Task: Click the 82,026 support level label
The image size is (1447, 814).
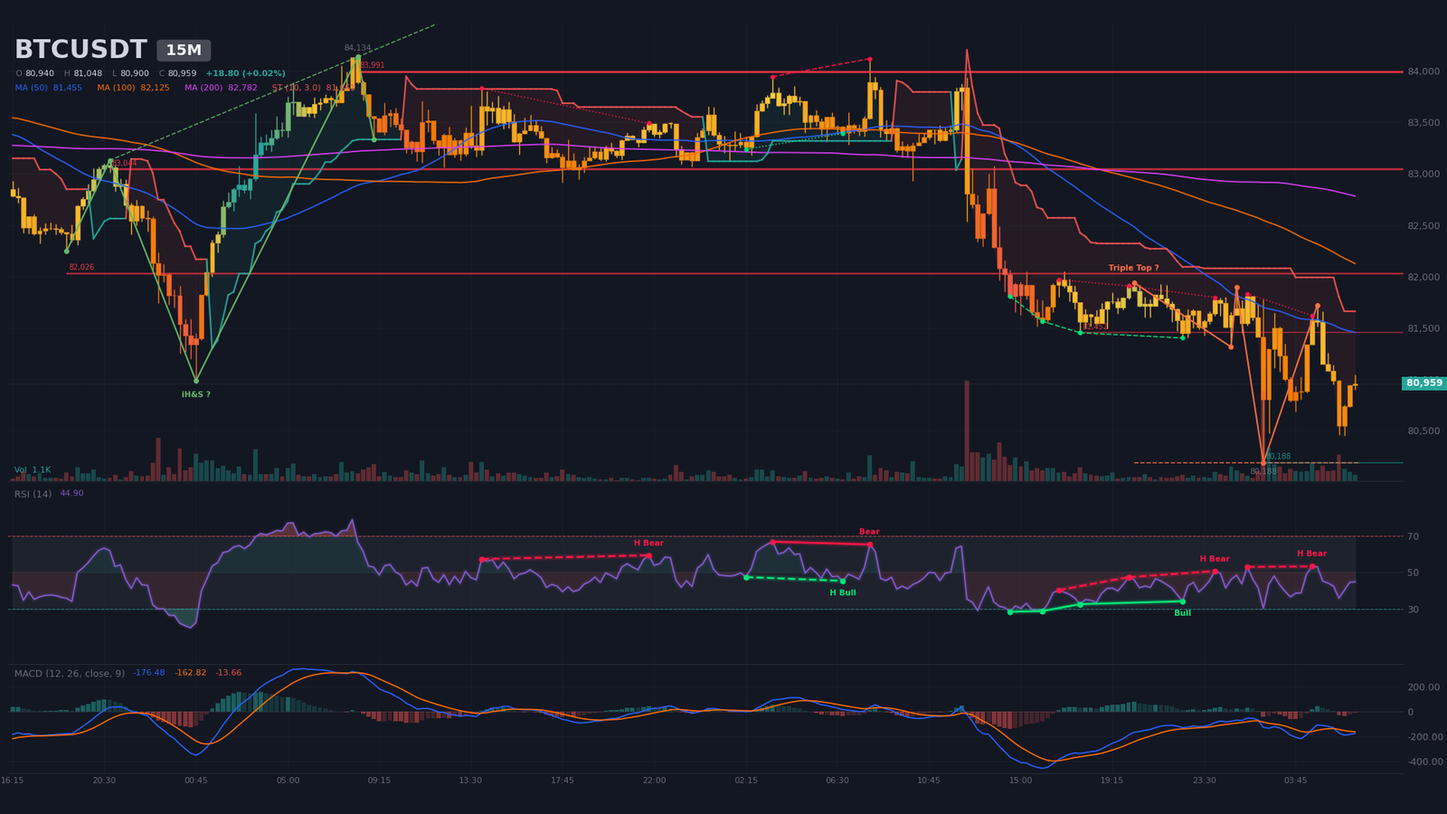Action: point(81,267)
